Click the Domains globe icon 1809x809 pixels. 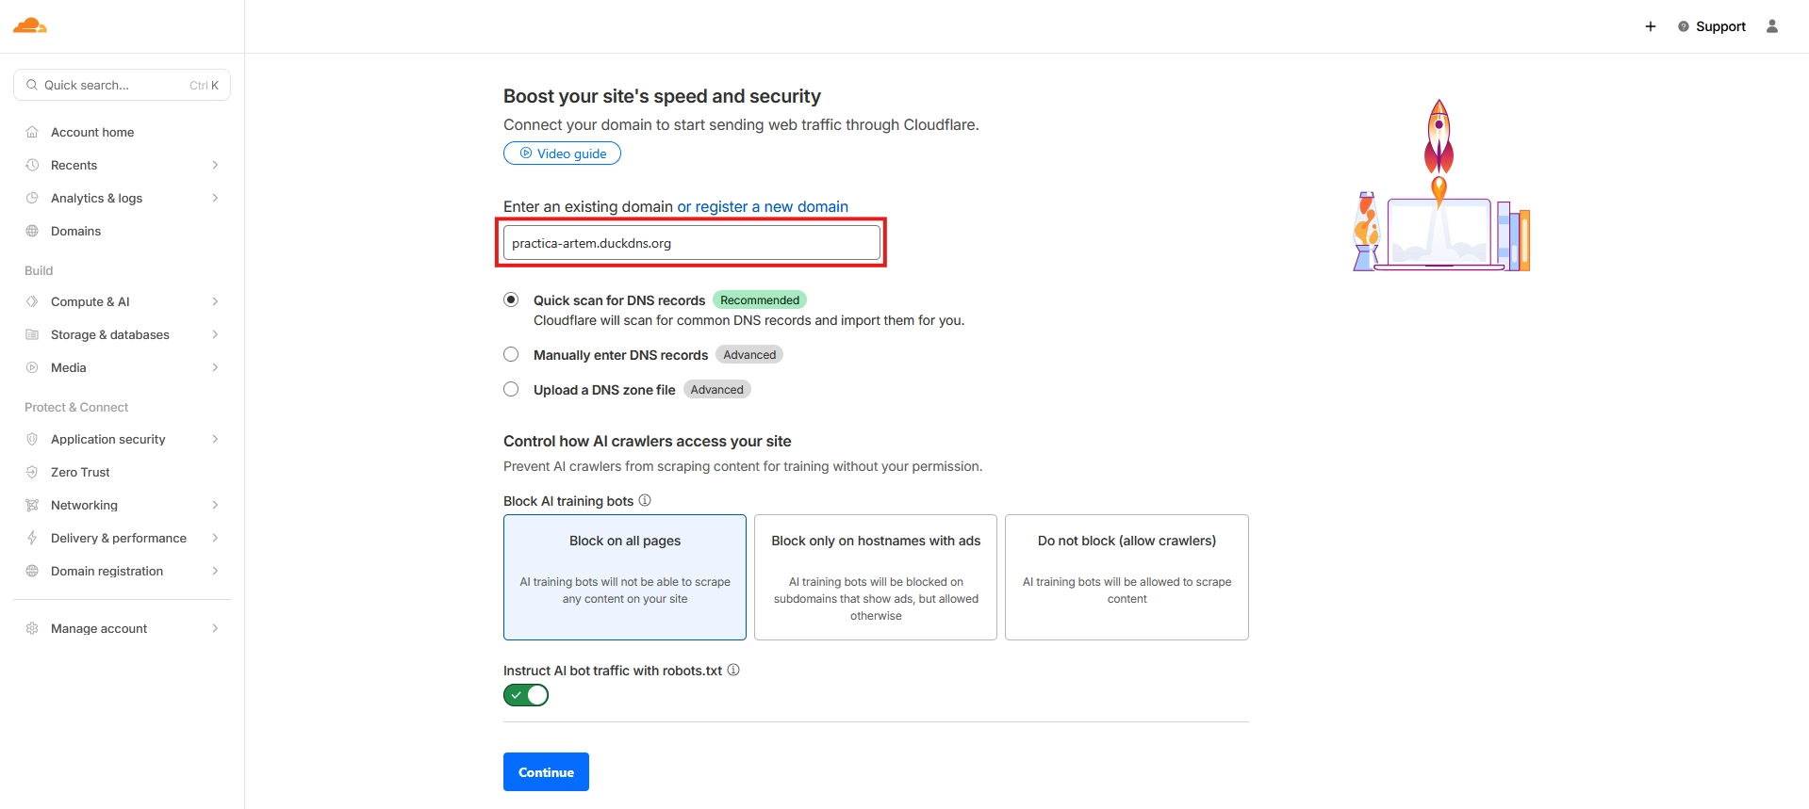(32, 231)
